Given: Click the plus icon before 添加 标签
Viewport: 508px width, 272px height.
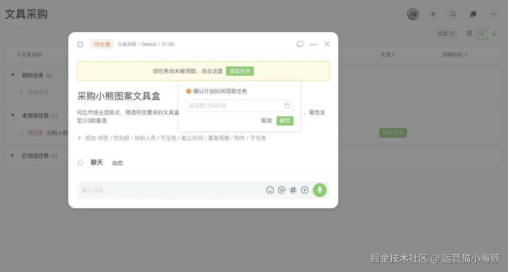Looking at the screenshot, I should tap(79, 138).
